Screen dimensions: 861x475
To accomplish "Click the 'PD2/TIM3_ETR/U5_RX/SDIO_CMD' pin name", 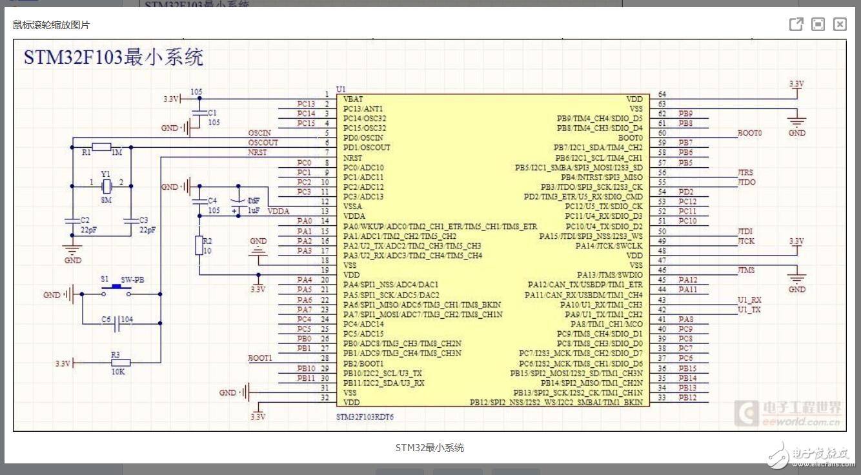I will click(583, 197).
